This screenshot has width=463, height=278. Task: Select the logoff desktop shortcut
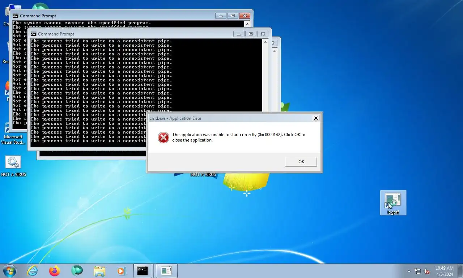(393, 203)
